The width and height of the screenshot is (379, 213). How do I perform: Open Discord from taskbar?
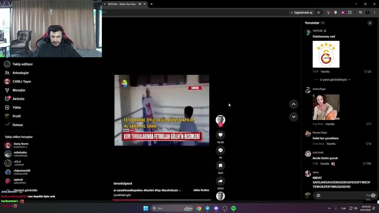[216, 208]
